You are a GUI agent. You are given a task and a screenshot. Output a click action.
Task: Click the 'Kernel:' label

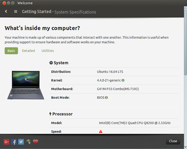coord(57,80)
